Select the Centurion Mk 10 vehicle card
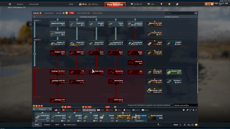This screenshot has width=230, height=129. coord(57,34)
